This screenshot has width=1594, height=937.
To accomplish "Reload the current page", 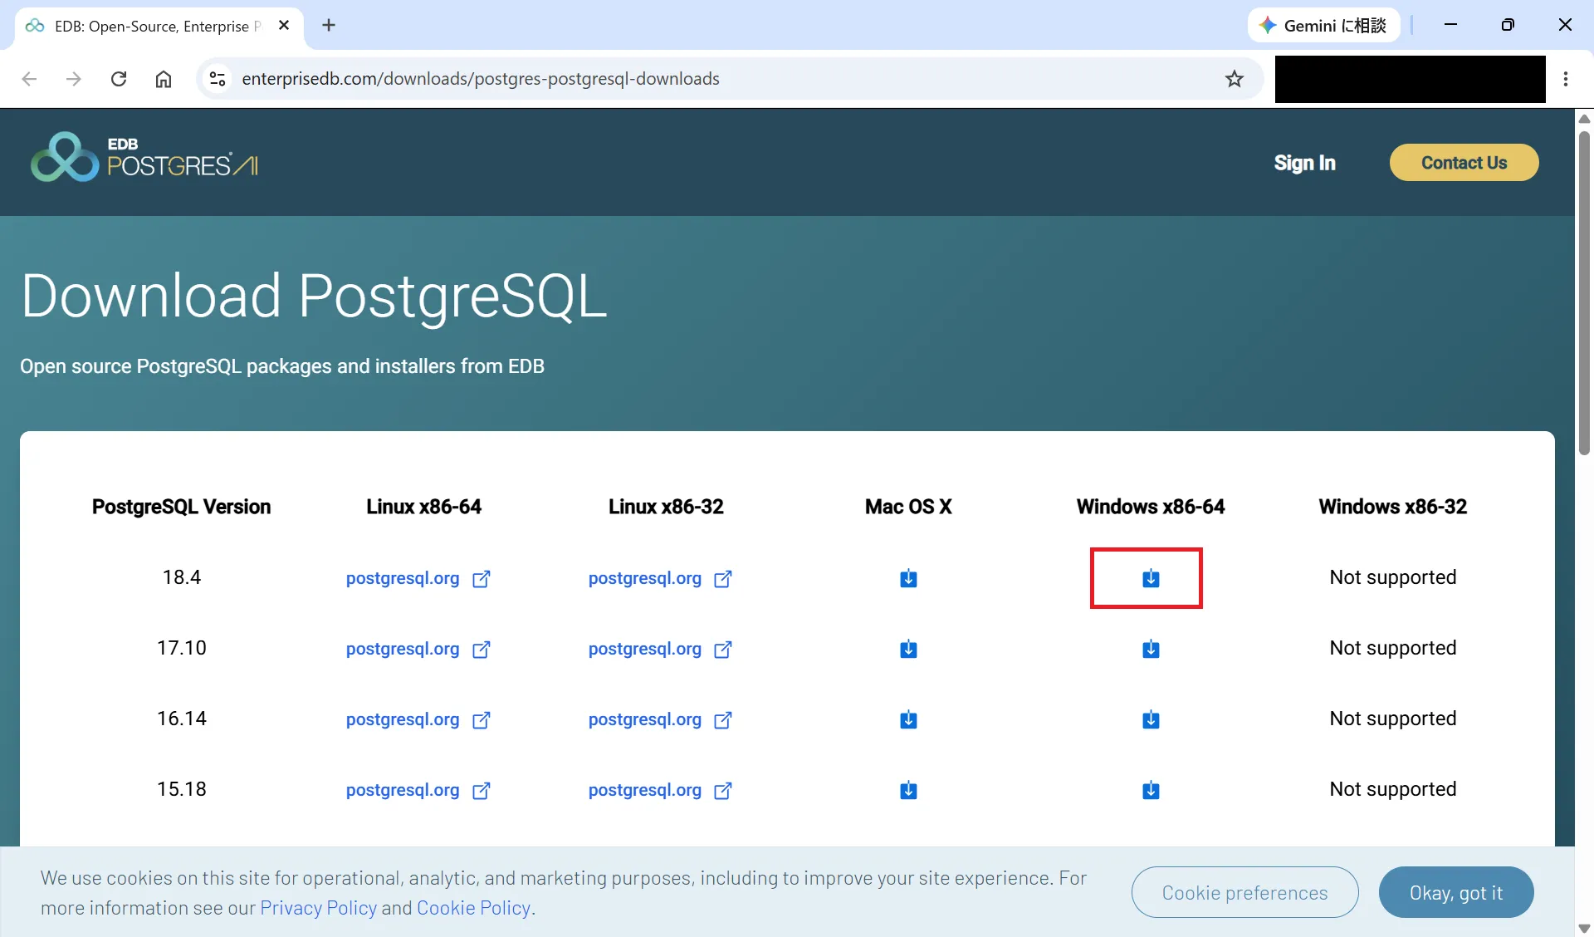I will 119,79.
